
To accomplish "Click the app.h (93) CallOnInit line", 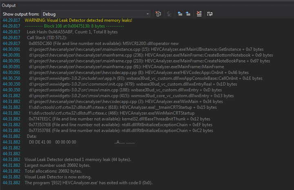I will point(146,78).
